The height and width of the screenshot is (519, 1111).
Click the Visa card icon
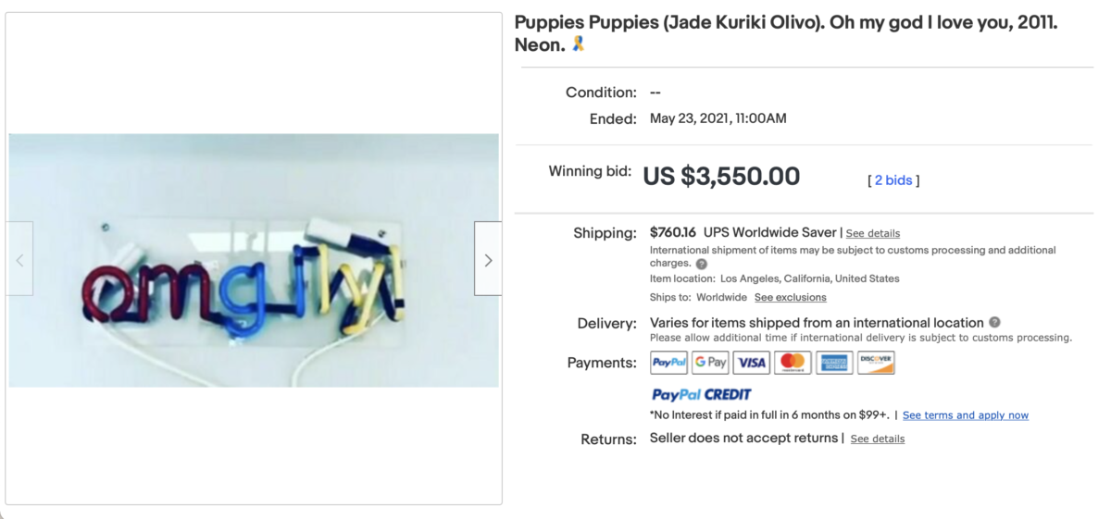pyautogui.click(x=751, y=363)
